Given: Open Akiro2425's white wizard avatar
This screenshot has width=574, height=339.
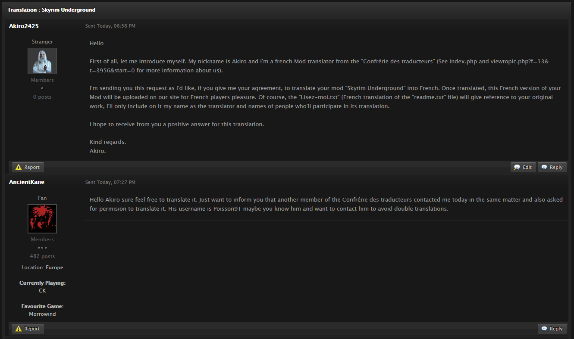Looking at the screenshot, I should click(x=42, y=61).
